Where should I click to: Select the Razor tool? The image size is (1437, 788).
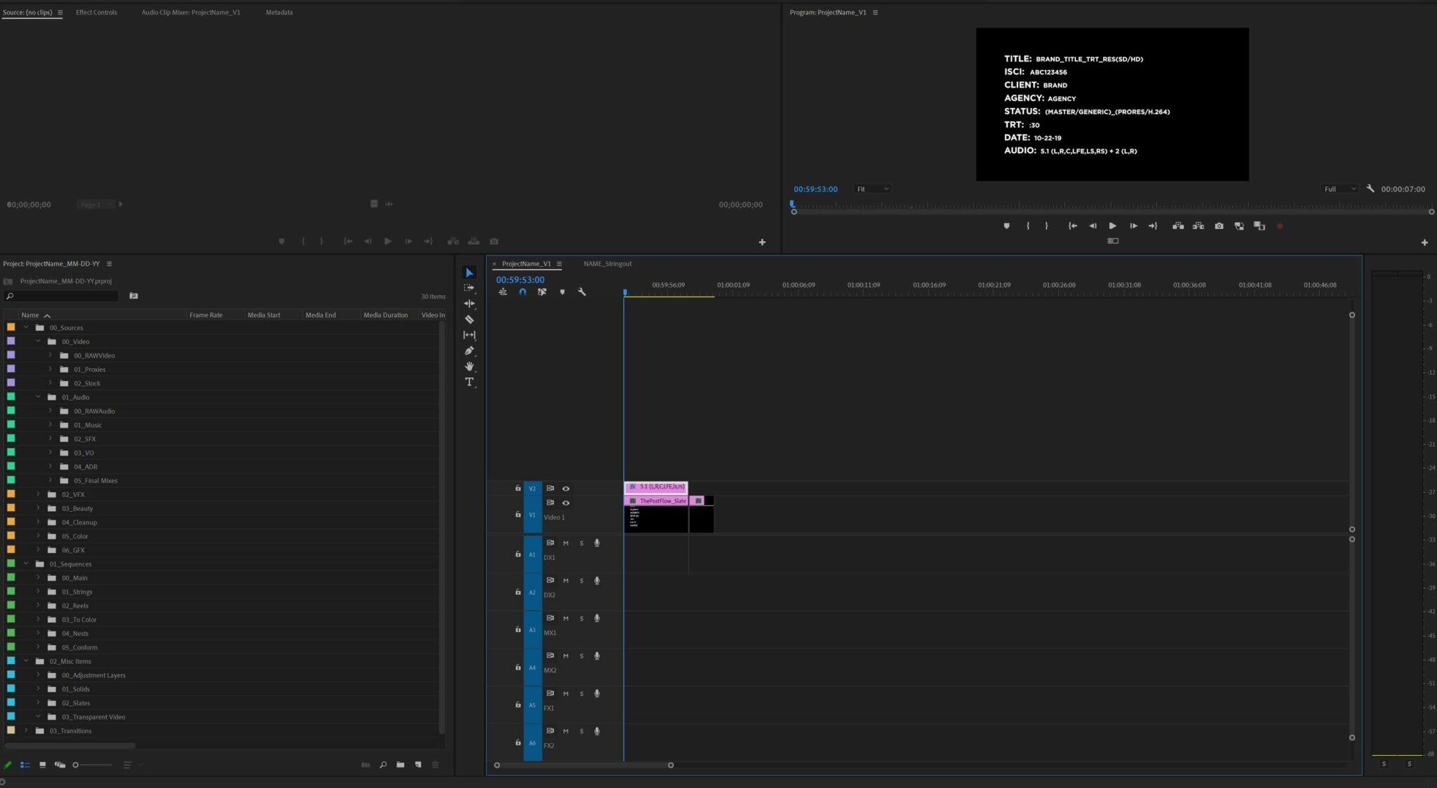tap(469, 319)
